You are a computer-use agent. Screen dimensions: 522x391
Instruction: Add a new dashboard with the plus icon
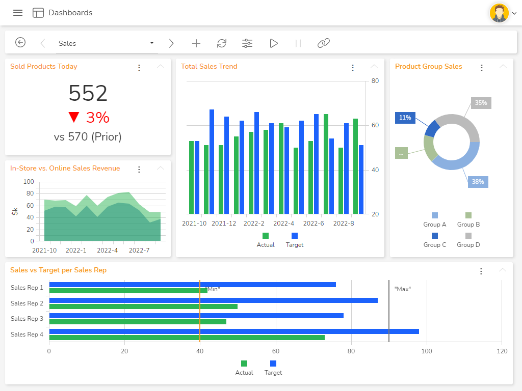click(x=196, y=43)
